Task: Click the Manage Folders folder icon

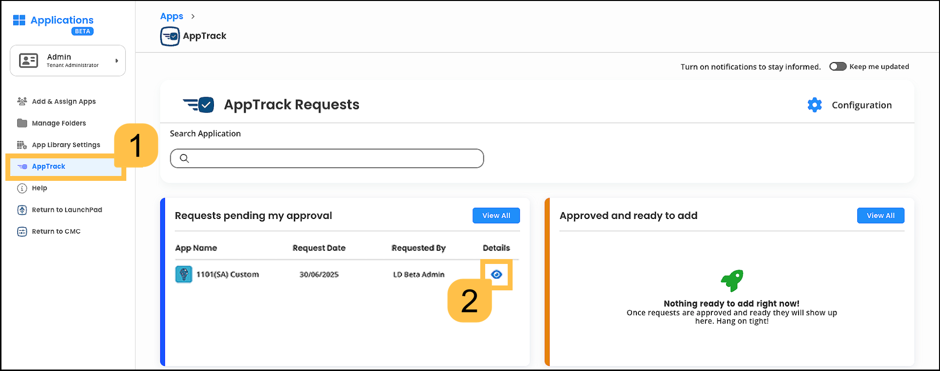Action: [x=22, y=123]
